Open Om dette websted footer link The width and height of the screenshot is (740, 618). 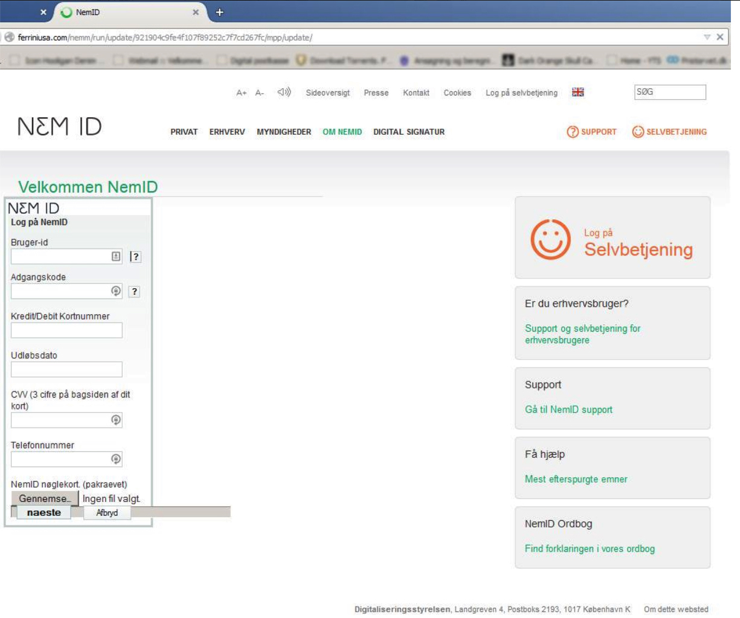(x=676, y=609)
